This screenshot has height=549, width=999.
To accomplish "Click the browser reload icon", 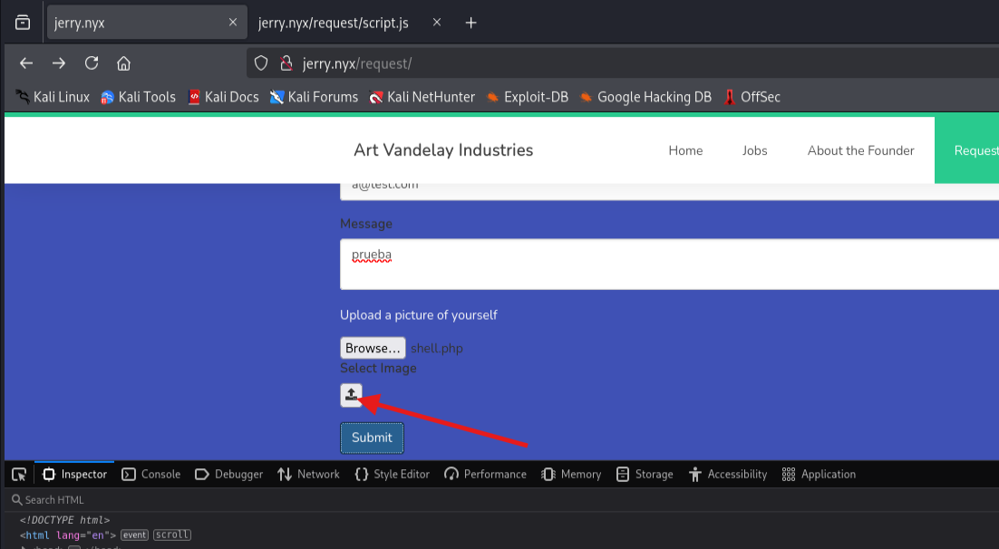I will click(x=92, y=63).
